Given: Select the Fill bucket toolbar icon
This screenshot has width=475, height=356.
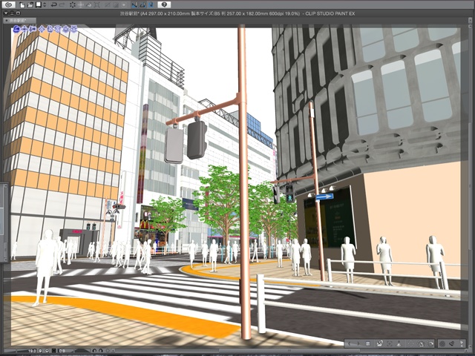Looking at the screenshot, I should coord(89,5).
